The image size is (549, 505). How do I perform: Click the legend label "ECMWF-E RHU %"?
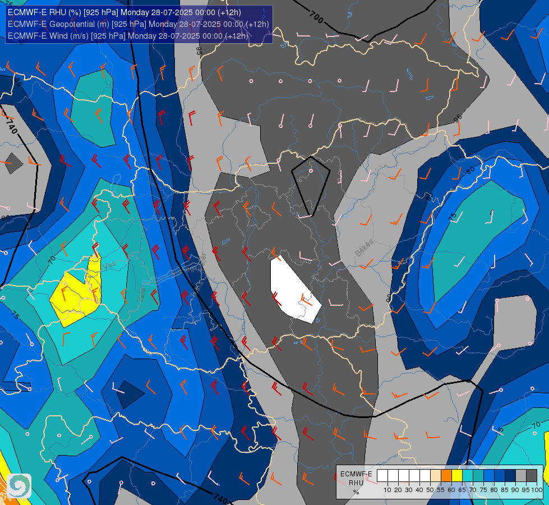pyautogui.click(x=356, y=483)
